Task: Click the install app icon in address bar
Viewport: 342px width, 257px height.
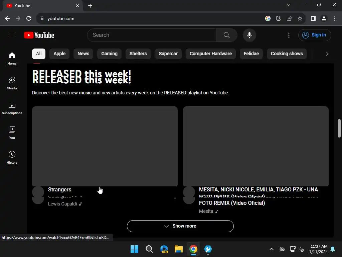Action: tap(279, 19)
